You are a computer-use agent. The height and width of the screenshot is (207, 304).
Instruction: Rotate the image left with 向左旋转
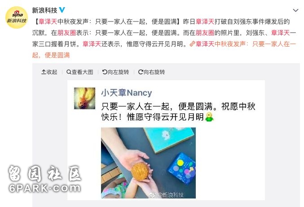tap(115, 72)
